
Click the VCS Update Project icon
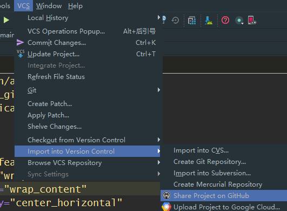point(21,54)
